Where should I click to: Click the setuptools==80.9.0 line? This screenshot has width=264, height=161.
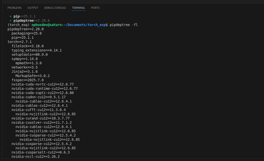point(30,54)
